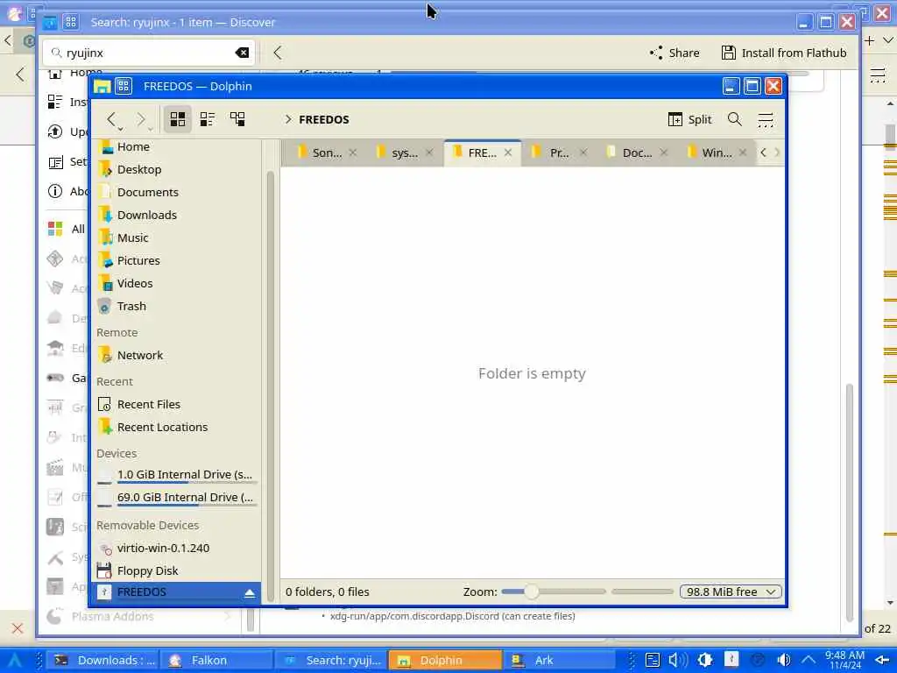Switch Dolphin to Details tree view mode
This screenshot has height=673, width=897.
click(x=237, y=119)
